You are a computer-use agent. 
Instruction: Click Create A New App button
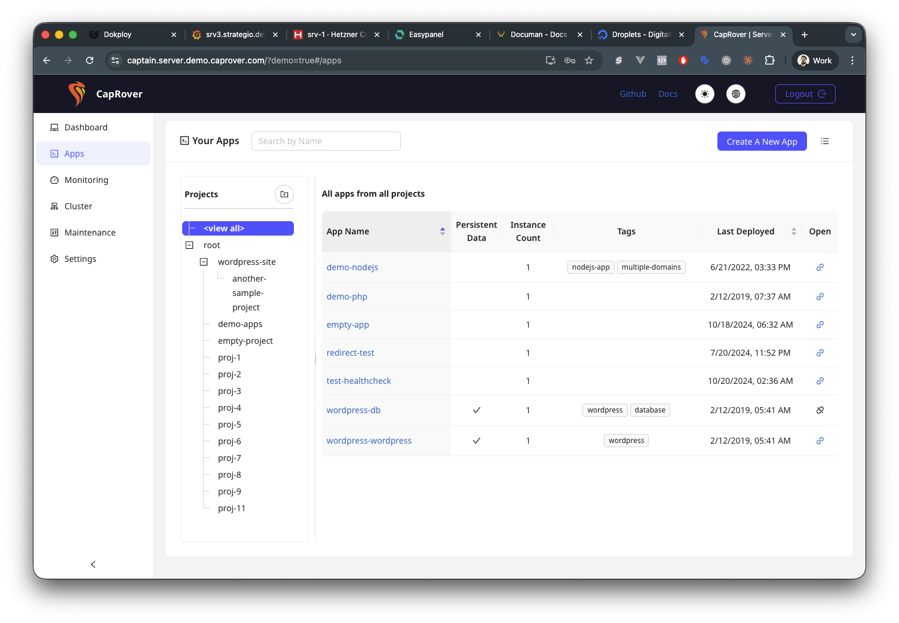[762, 142]
